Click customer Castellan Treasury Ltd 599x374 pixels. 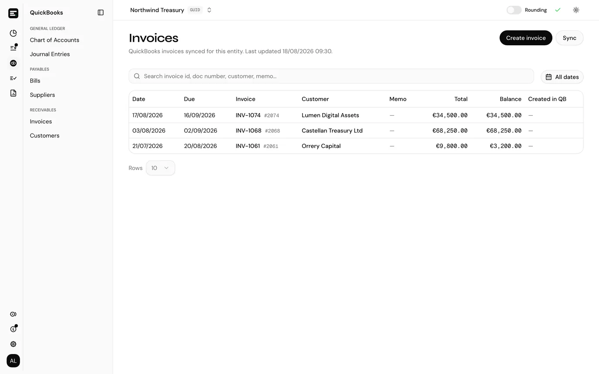tap(332, 130)
